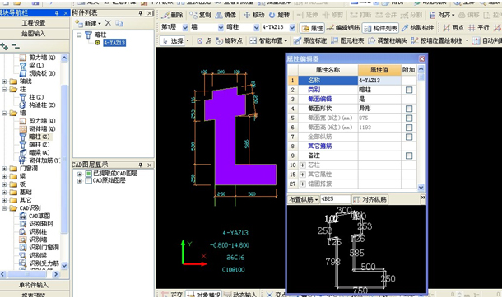Click the rebar input field showing 4B25
Image resolution: width=502 pixels, height=298 pixels.
[x=335, y=199]
